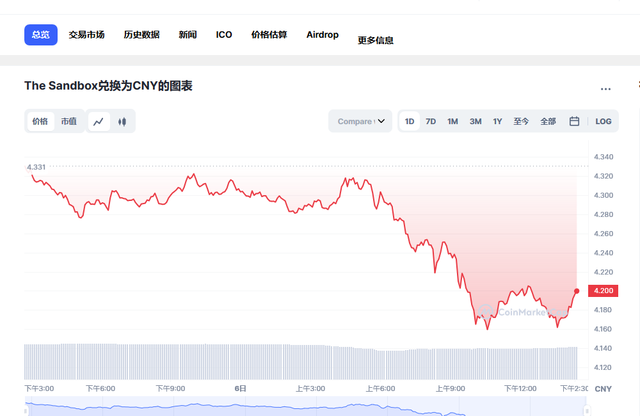The image size is (640, 416).
Task: Click the 上午9:00 time axis label
Action: [450, 388]
